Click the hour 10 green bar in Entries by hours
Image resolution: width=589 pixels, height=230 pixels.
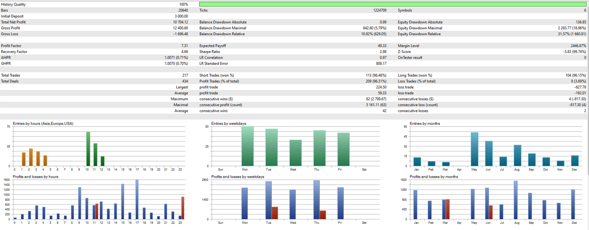(x=88, y=149)
